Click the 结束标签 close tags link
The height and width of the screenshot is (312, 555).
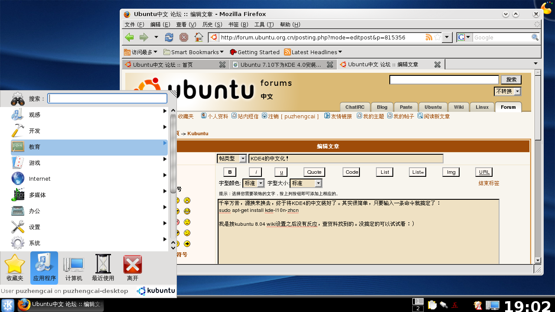(x=489, y=183)
